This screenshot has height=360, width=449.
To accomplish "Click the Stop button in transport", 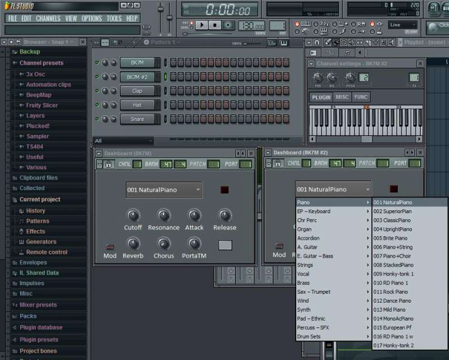I will coord(215,25).
